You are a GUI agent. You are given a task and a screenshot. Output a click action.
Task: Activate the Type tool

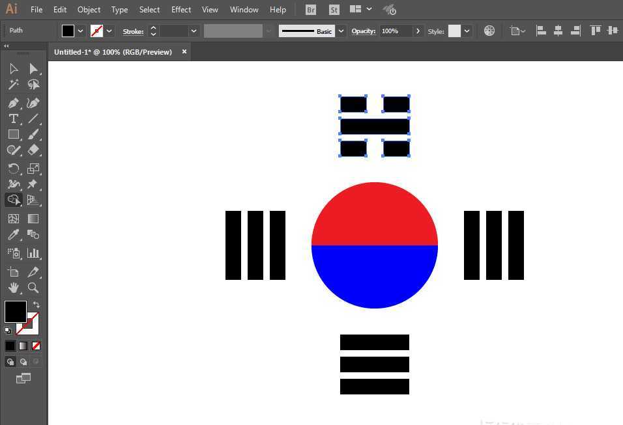pyautogui.click(x=14, y=118)
